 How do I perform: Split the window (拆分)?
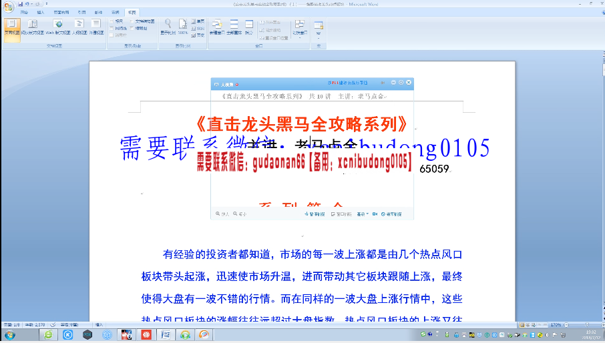[249, 27]
